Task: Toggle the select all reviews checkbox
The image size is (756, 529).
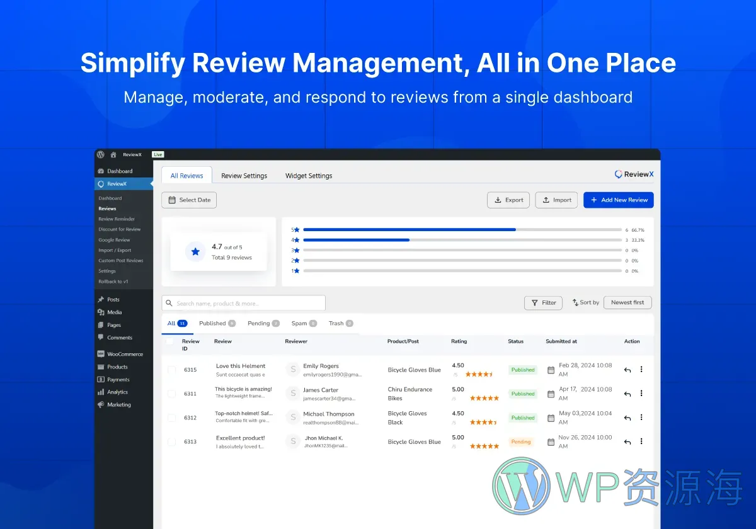Action: point(169,342)
